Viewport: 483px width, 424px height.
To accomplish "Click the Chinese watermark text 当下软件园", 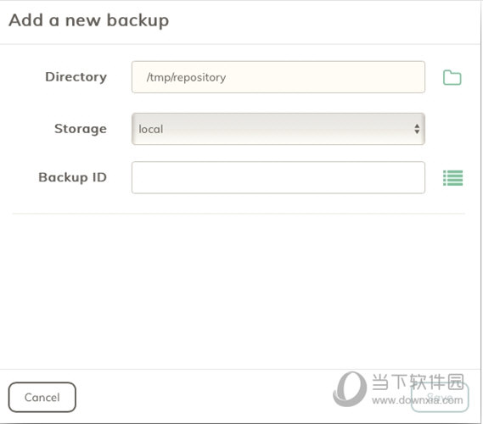I will click(418, 382).
